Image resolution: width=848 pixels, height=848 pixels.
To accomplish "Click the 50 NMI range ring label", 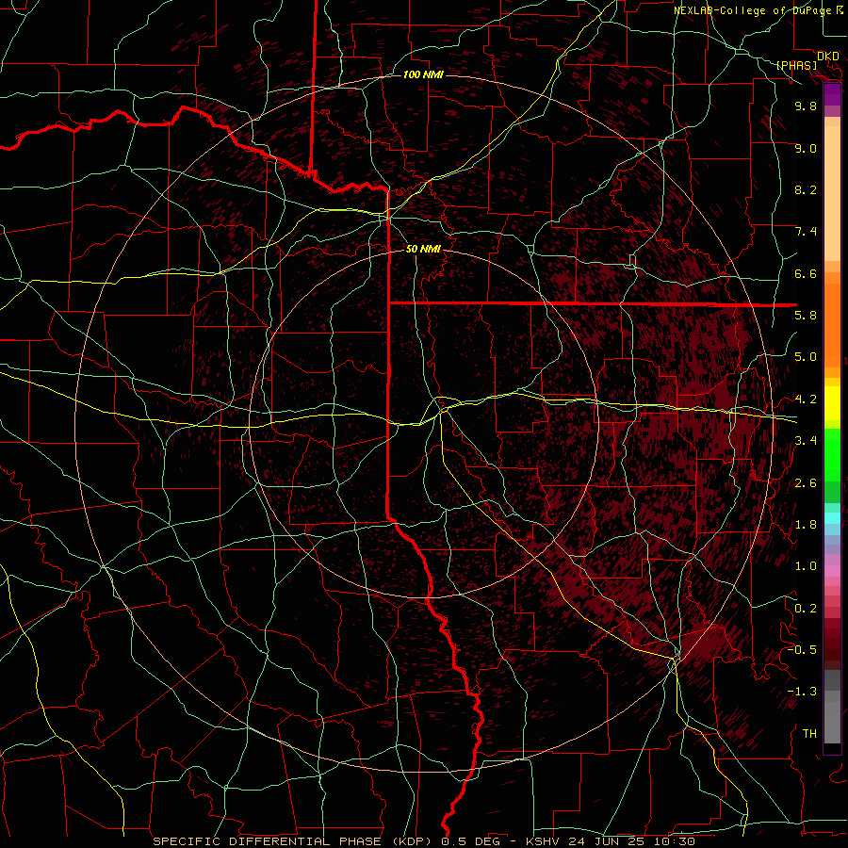I will (423, 250).
